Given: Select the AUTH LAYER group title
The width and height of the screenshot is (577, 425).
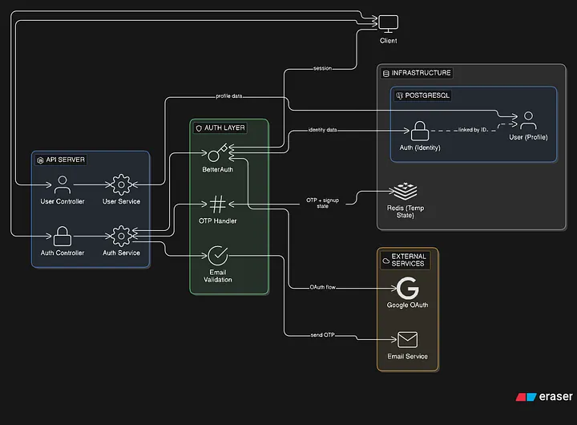Looking at the screenshot, I should [224, 127].
